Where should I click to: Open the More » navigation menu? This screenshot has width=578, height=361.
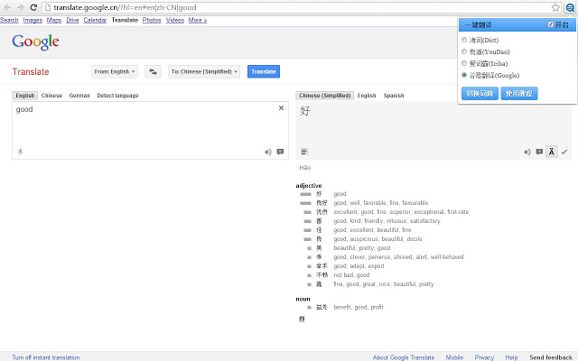coord(198,20)
